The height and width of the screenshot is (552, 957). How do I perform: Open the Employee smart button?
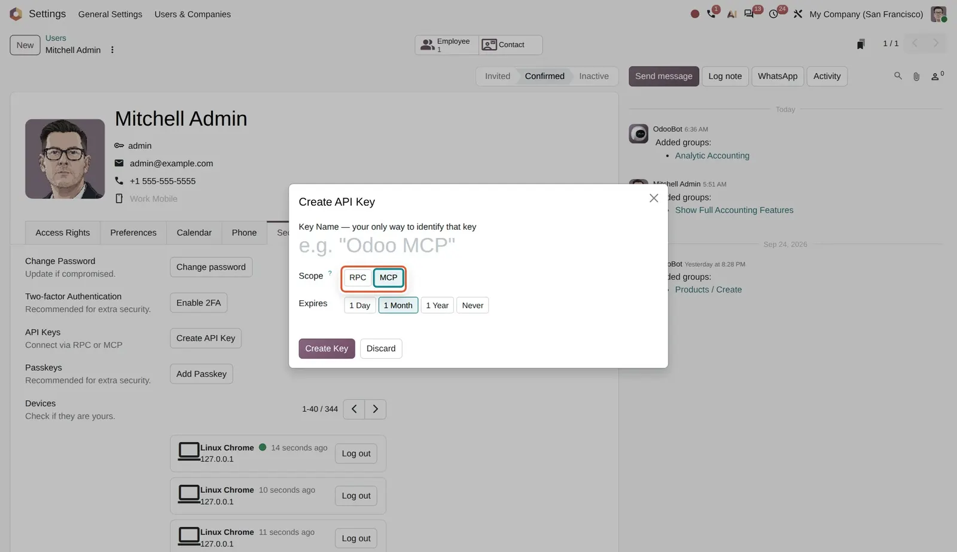point(447,45)
